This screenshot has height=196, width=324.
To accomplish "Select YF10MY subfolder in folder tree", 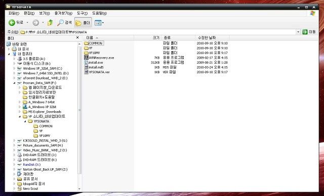I will pos(45,136).
